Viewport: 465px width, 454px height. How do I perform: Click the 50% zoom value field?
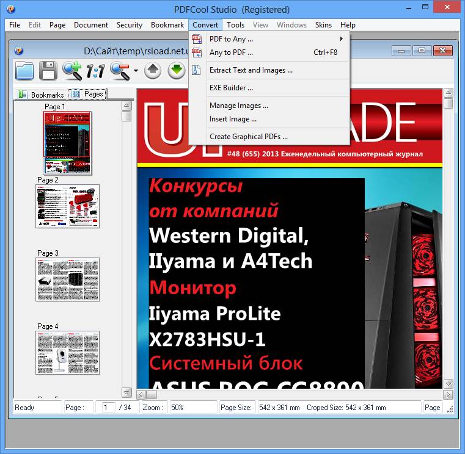coord(193,408)
